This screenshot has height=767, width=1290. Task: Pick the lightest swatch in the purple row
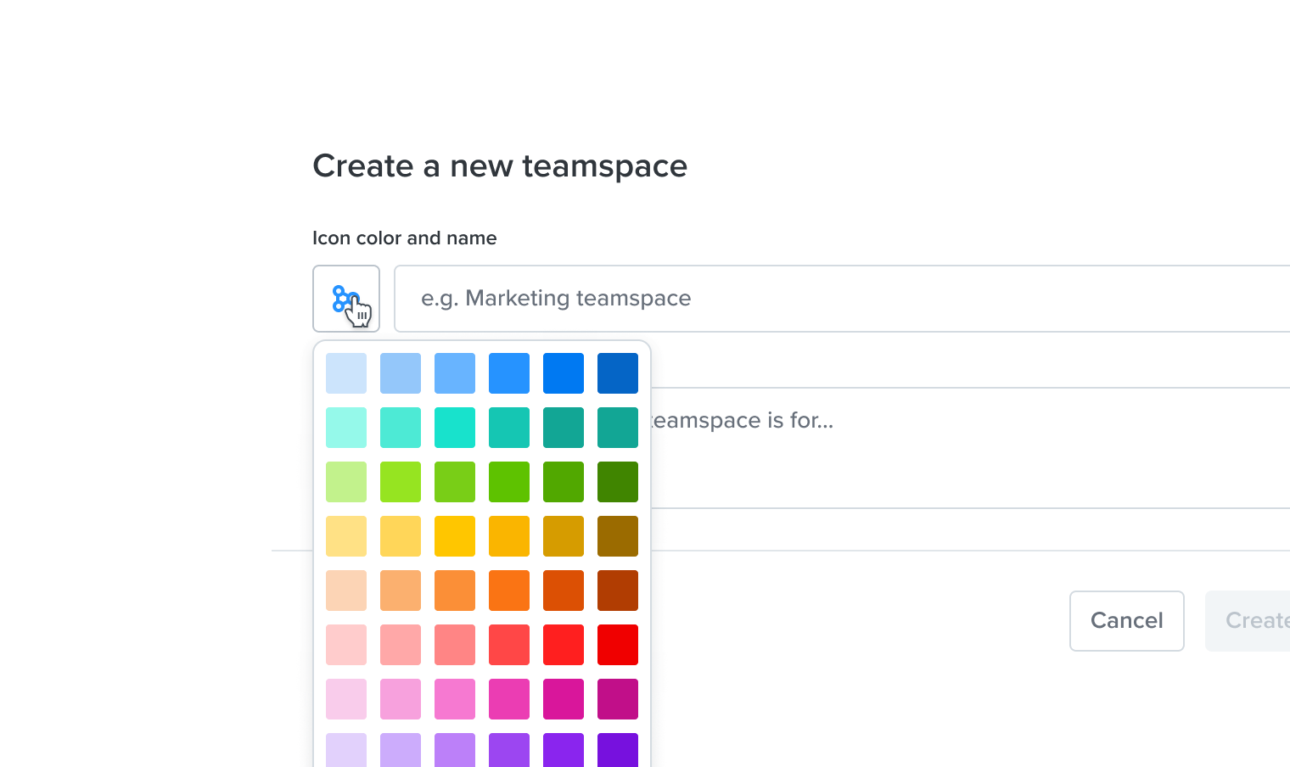346,750
